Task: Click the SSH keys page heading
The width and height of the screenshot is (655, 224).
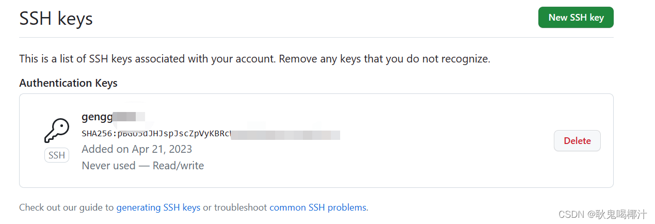Action: (x=56, y=19)
